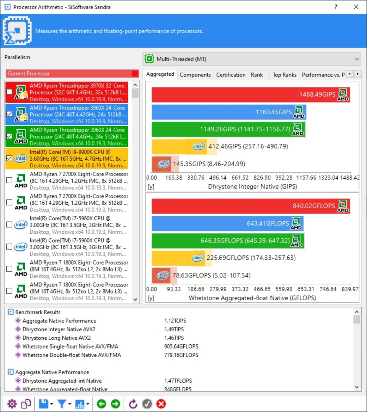Click the diamond icon beside Whetstone Single-float Native AVX/FMA
Screen dimensions: 367x412
[x=18, y=346]
